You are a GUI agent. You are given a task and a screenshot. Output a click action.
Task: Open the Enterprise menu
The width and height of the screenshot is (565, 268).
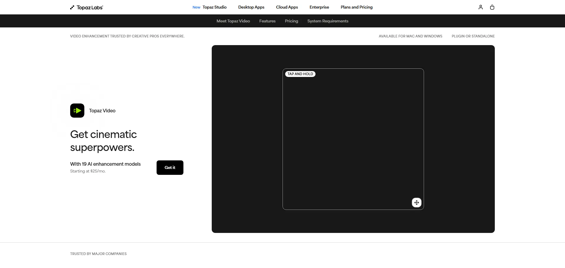(x=319, y=7)
